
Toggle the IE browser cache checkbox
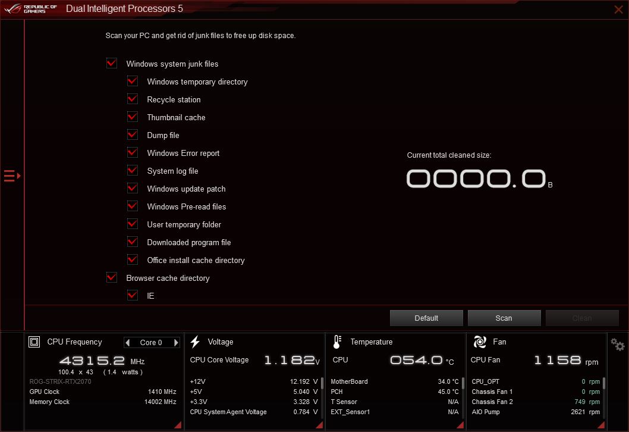[133, 296]
